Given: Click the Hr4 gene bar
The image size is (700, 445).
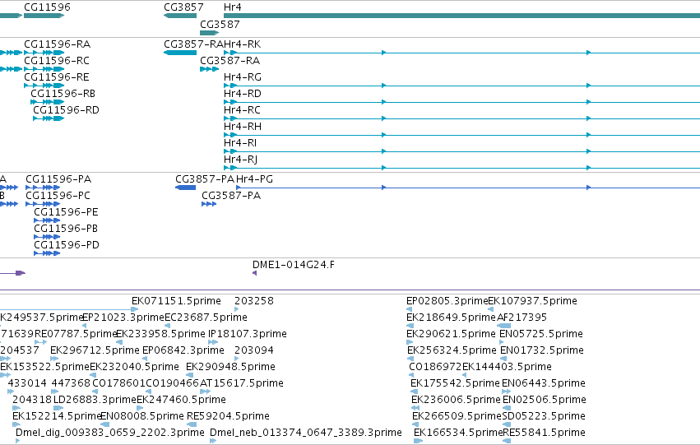Looking at the screenshot, I should point(461,16).
